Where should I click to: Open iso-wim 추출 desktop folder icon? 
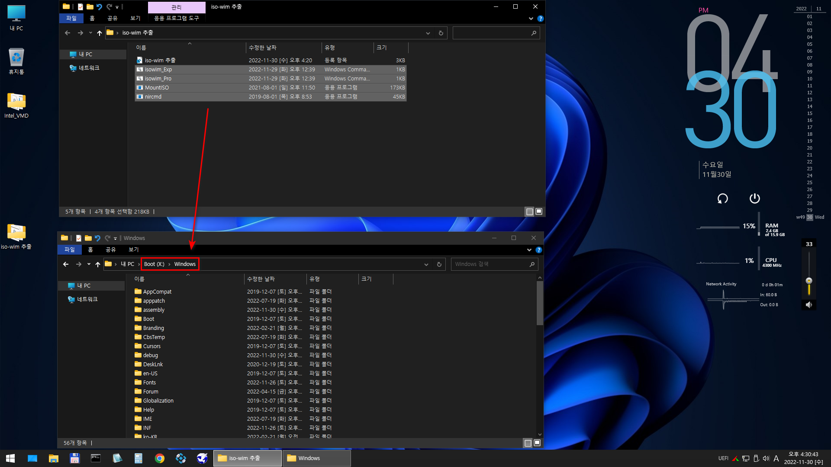(16, 237)
